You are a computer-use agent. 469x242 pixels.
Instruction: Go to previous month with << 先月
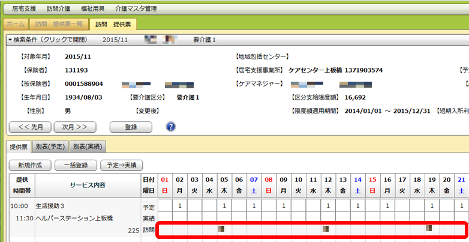click(29, 127)
